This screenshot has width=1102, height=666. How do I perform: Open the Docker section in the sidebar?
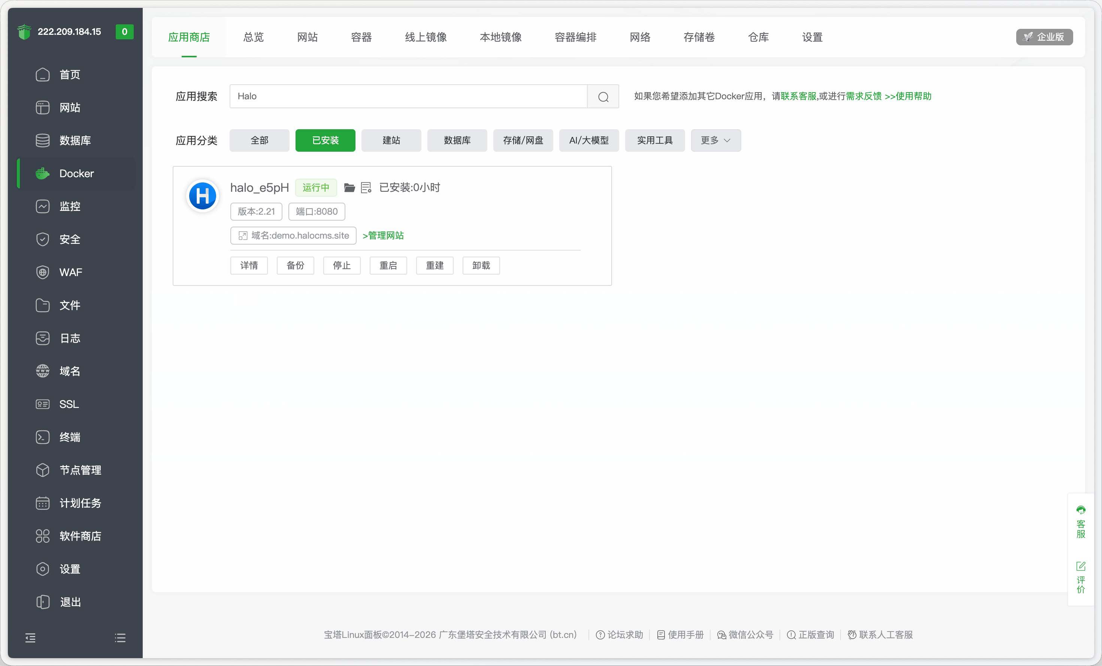coord(76,173)
